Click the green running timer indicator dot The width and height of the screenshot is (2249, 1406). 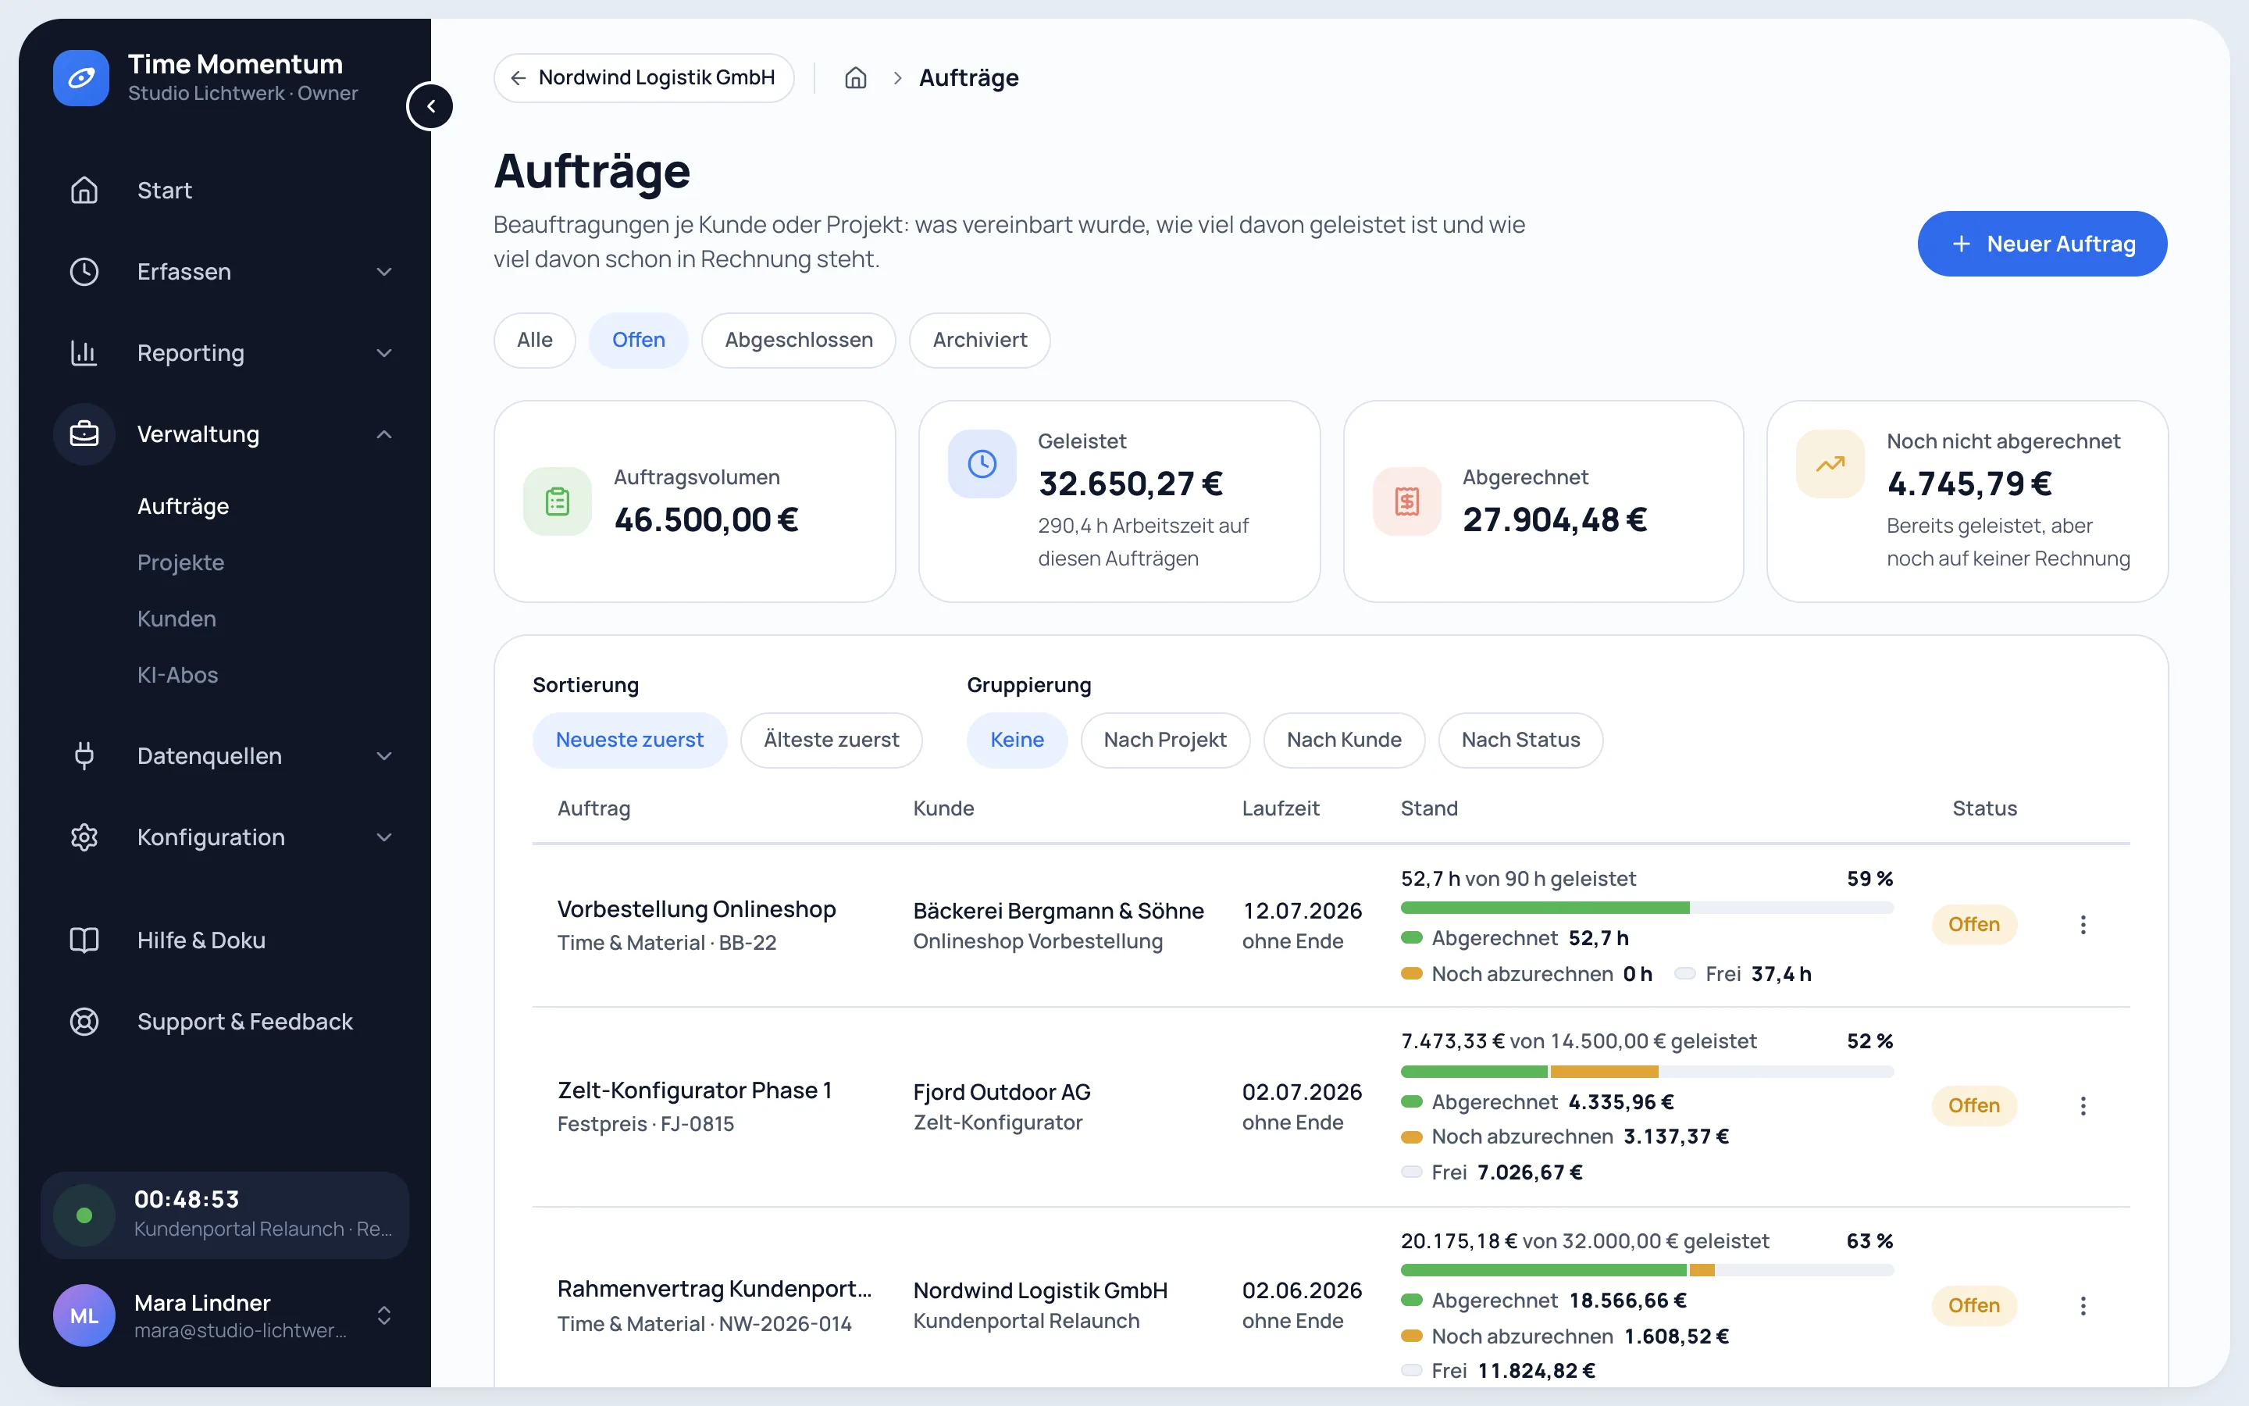click(84, 1215)
